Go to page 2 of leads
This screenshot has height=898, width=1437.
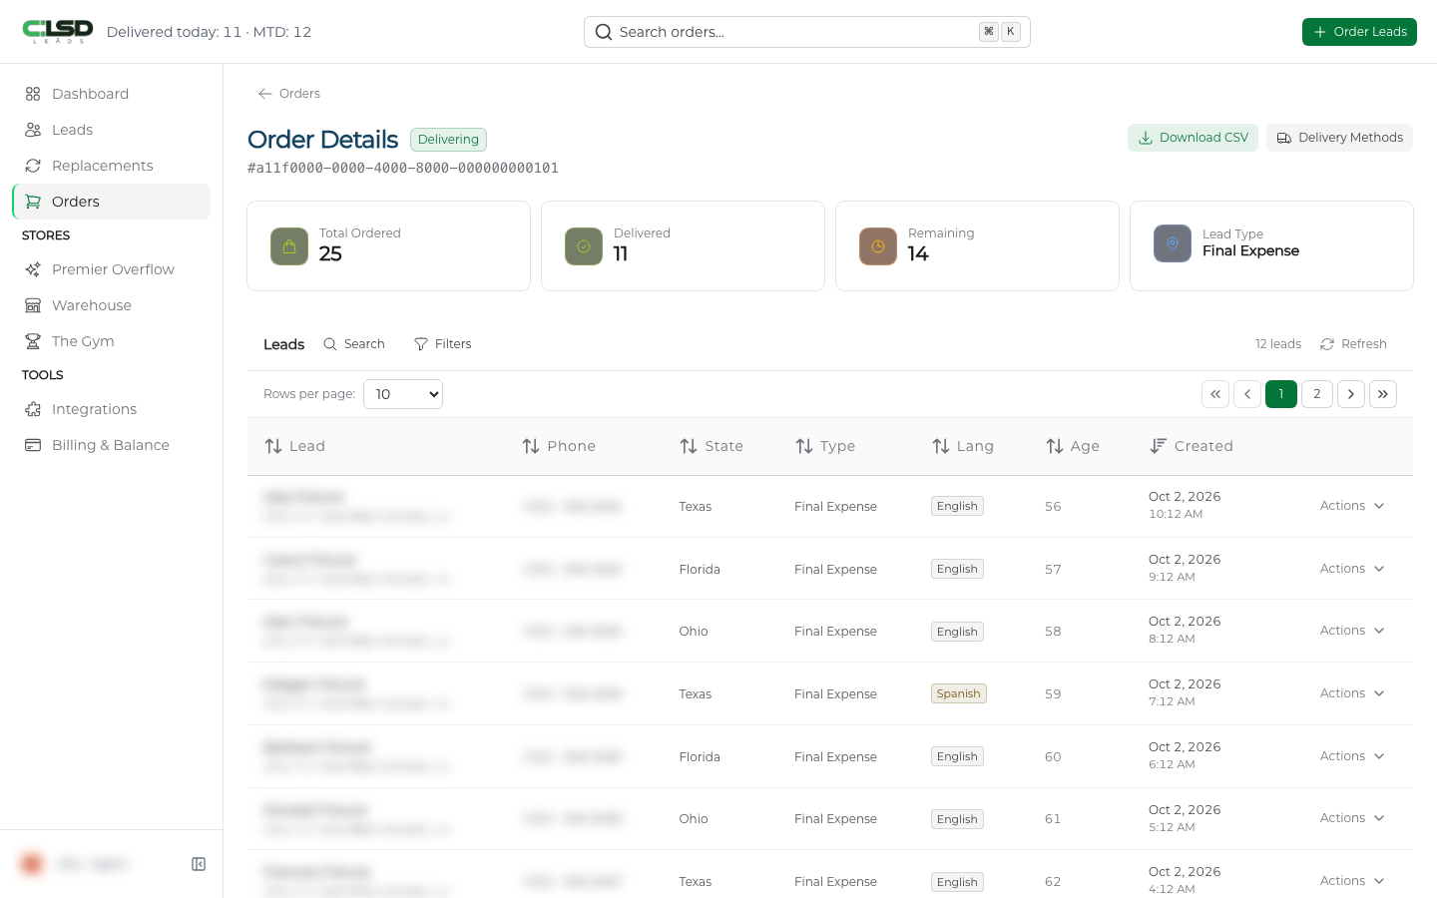click(x=1317, y=394)
